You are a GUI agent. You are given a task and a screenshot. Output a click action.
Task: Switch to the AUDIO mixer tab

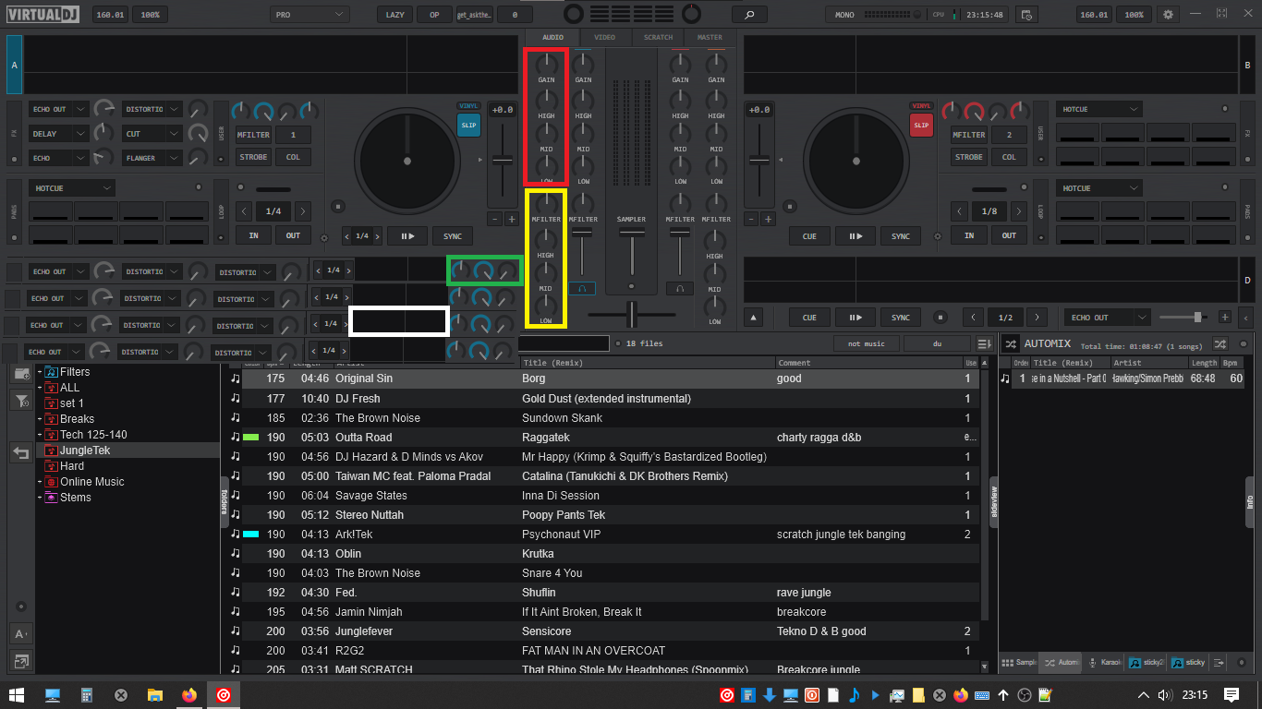[x=552, y=37]
